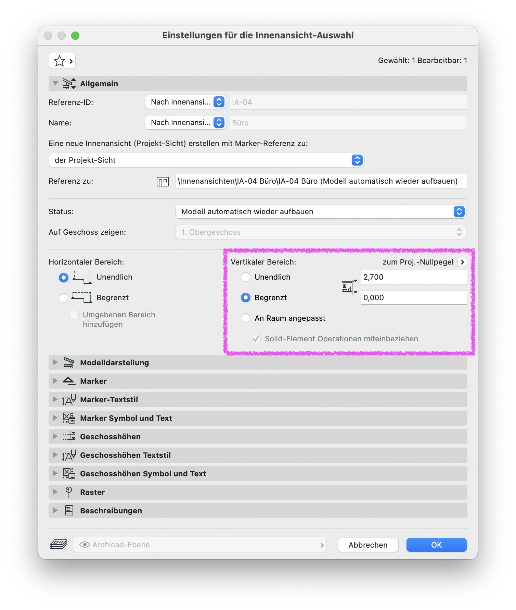Viewport: 516px width, 610px height.
Task: Click the Modelldarstellung panel icon
Action: (x=69, y=363)
